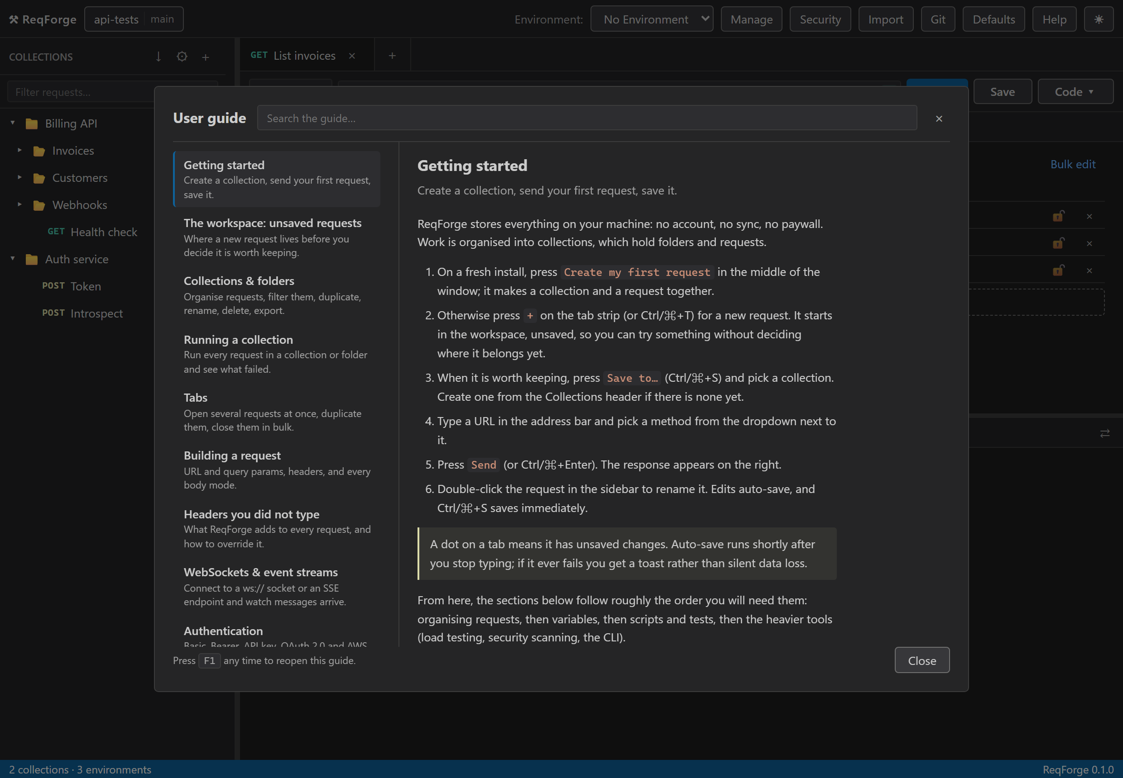Viewport: 1123px width, 778px height.
Task: Open The workspace: unsaved requests section
Action: [x=277, y=237]
